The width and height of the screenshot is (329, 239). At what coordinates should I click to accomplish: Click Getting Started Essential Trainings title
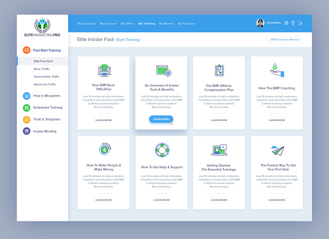pyautogui.click(x=218, y=167)
